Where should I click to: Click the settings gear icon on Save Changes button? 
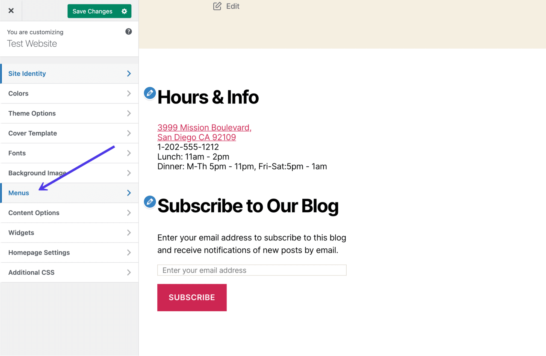[x=124, y=11]
